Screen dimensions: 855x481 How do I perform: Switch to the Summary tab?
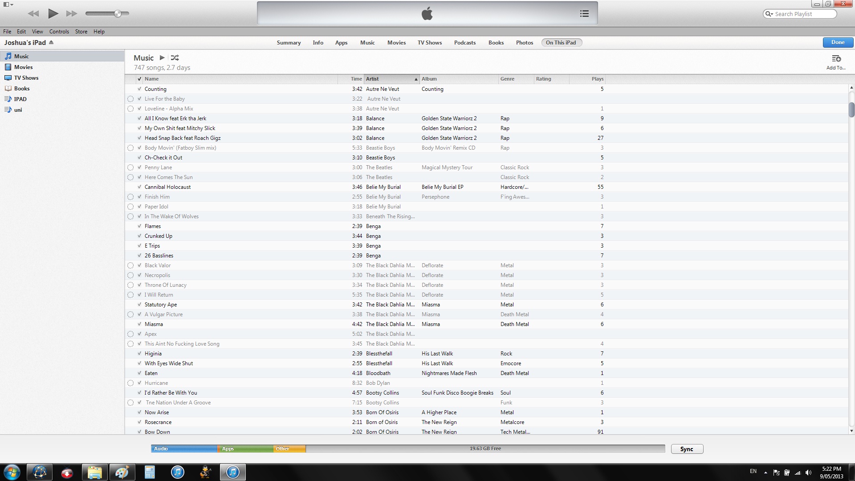289,43
